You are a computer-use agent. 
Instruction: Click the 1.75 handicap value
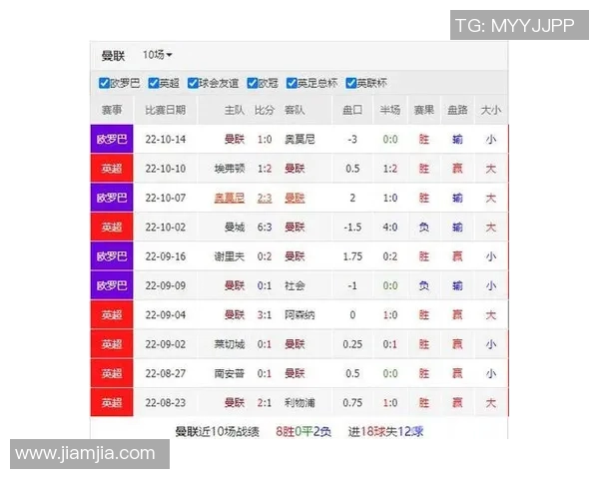tap(352, 256)
